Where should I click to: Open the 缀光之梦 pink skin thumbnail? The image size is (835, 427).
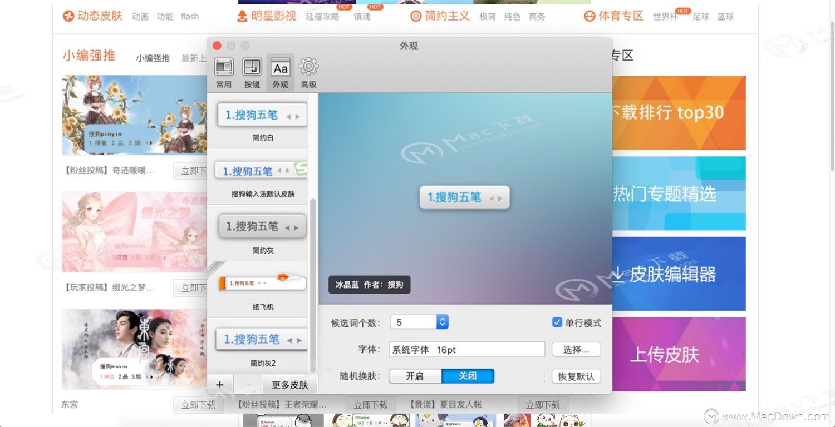134,232
